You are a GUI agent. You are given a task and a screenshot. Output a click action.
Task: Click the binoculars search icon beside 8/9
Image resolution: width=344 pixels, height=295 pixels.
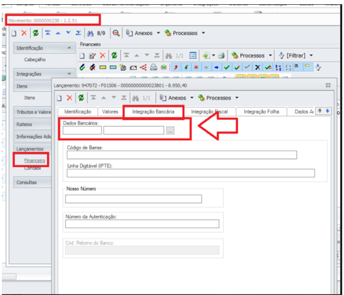[90, 34]
